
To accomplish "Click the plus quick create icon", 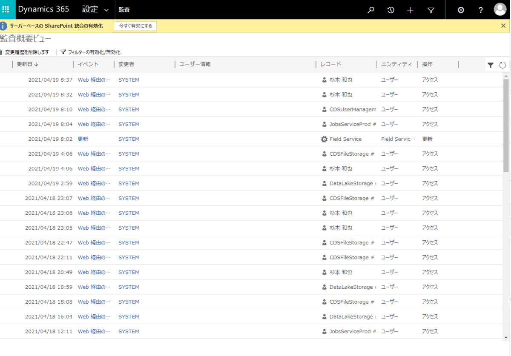I will pos(410,10).
